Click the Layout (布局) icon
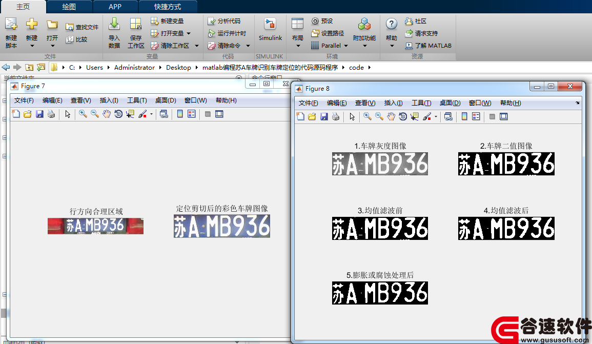This screenshot has width=592, height=344. point(297,24)
